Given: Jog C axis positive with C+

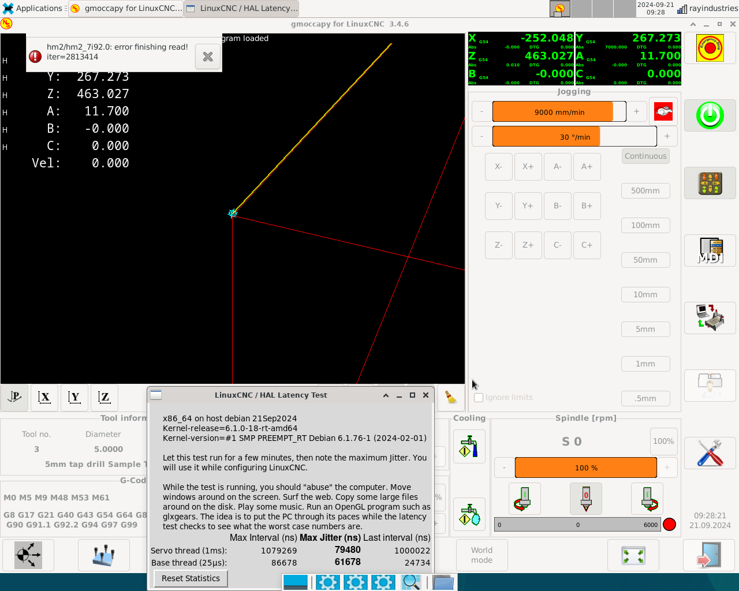Looking at the screenshot, I should [587, 245].
